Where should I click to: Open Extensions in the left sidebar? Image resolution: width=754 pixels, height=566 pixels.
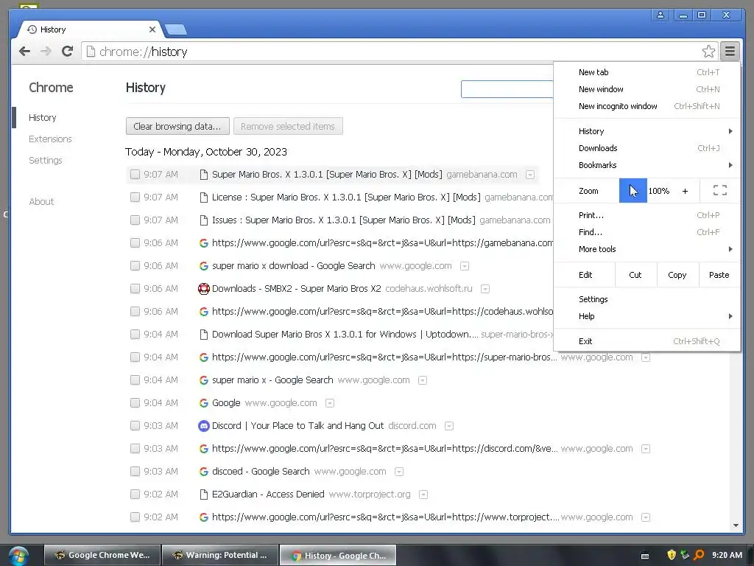tap(50, 139)
